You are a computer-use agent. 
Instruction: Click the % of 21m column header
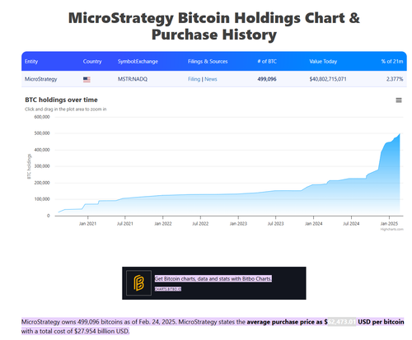click(x=392, y=62)
